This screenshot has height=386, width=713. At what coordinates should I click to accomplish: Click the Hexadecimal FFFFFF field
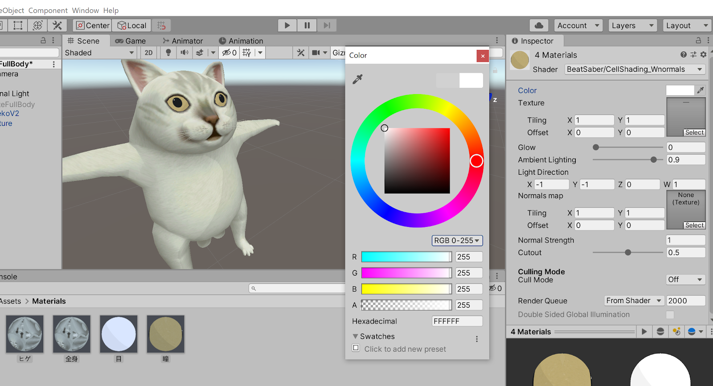pyautogui.click(x=457, y=321)
